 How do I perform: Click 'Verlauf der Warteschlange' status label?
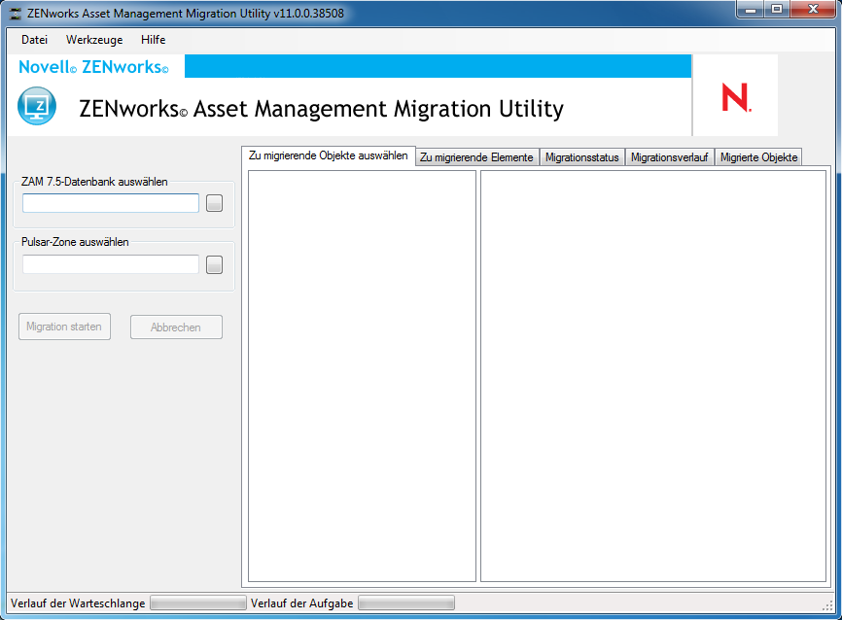point(78,603)
